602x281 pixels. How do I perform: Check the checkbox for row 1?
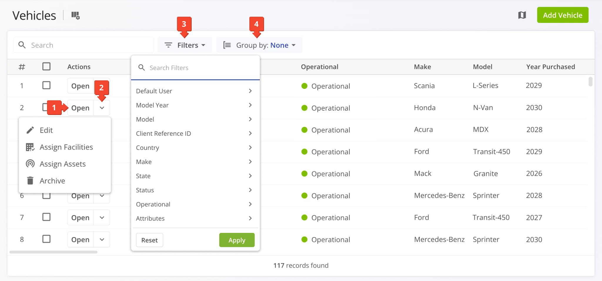pyautogui.click(x=46, y=85)
